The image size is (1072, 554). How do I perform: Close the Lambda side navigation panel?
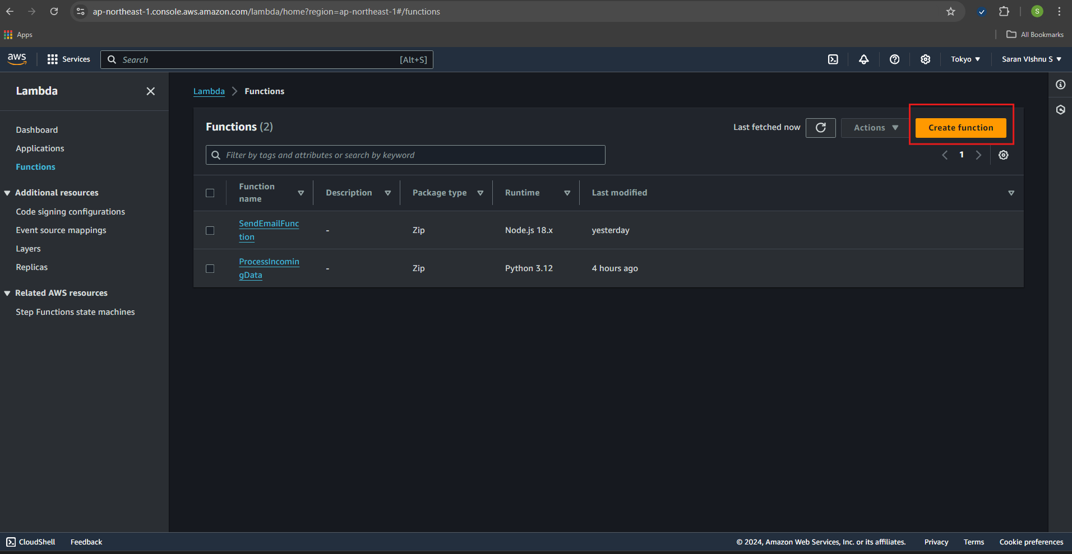pos(150,91)
